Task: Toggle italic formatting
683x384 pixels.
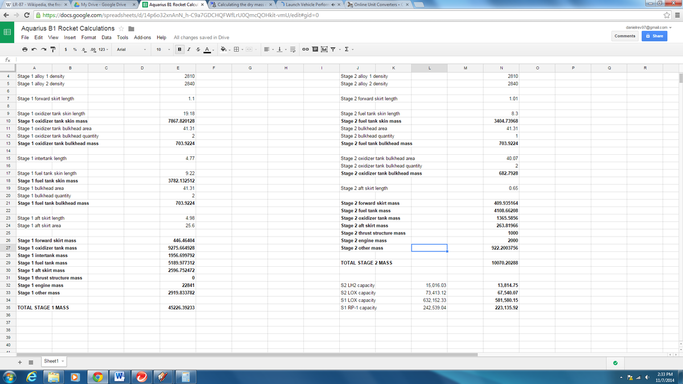Action: pyautogui.click(x=189, y=49)
